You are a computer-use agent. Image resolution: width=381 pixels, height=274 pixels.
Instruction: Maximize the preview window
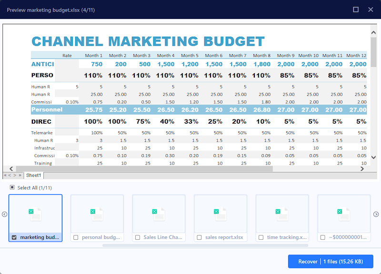click(x=356, y=10)
